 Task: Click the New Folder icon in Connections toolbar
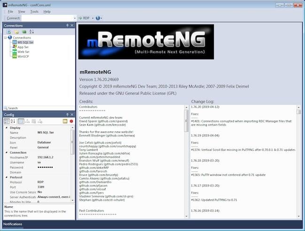16,32
